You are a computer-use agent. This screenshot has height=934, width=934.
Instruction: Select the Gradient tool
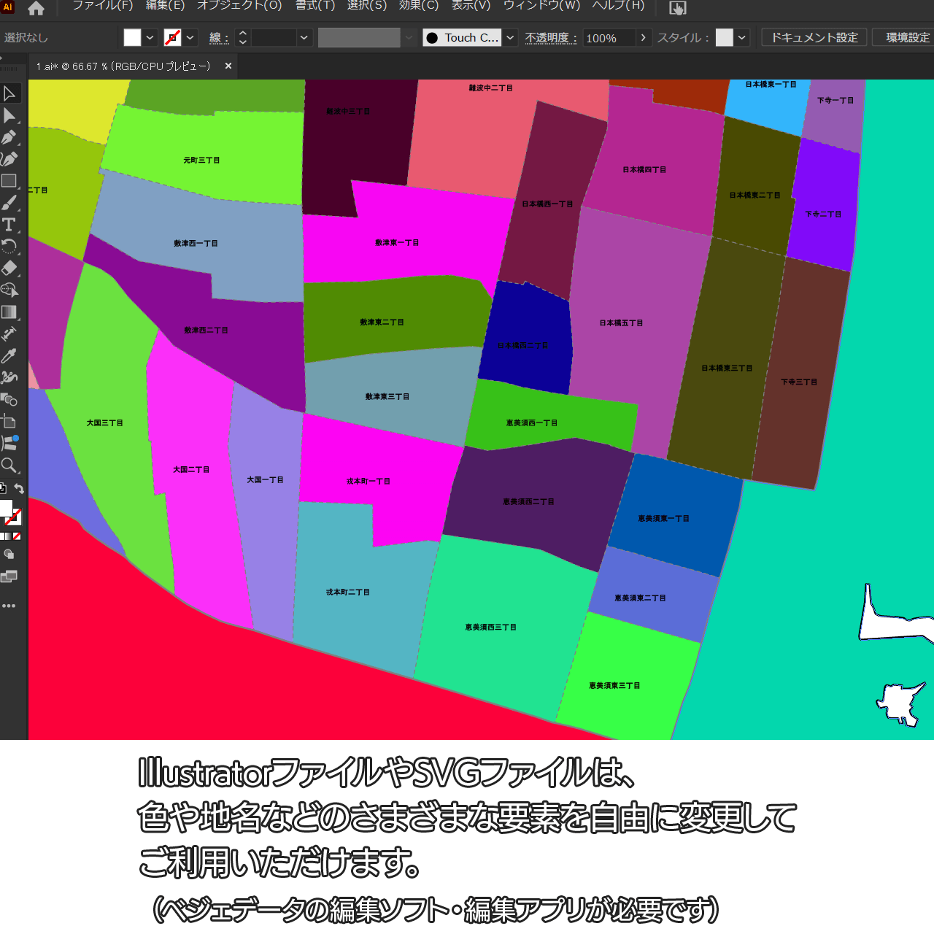pos(9,312)
